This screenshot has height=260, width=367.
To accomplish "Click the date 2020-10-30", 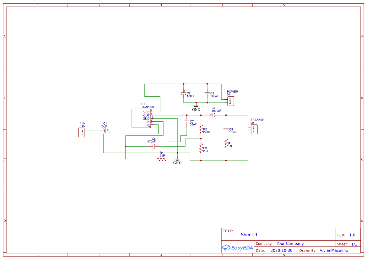I will pyautogui.click(x=281, y=250).
